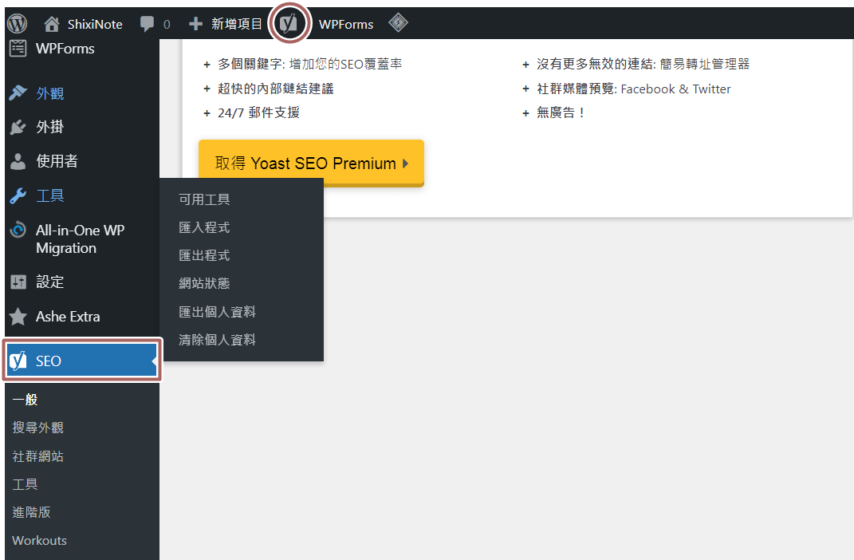Click the text 無廣告!
This screenshot has height=560, width=854.
pos(561,112)
